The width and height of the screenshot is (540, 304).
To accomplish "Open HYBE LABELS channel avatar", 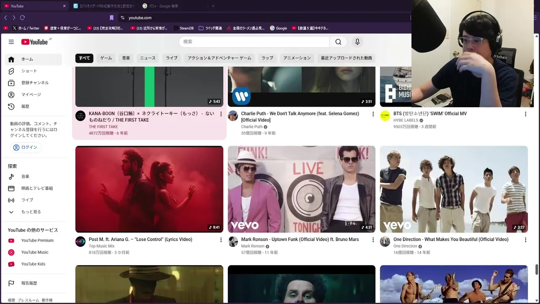I will point(385,116).
